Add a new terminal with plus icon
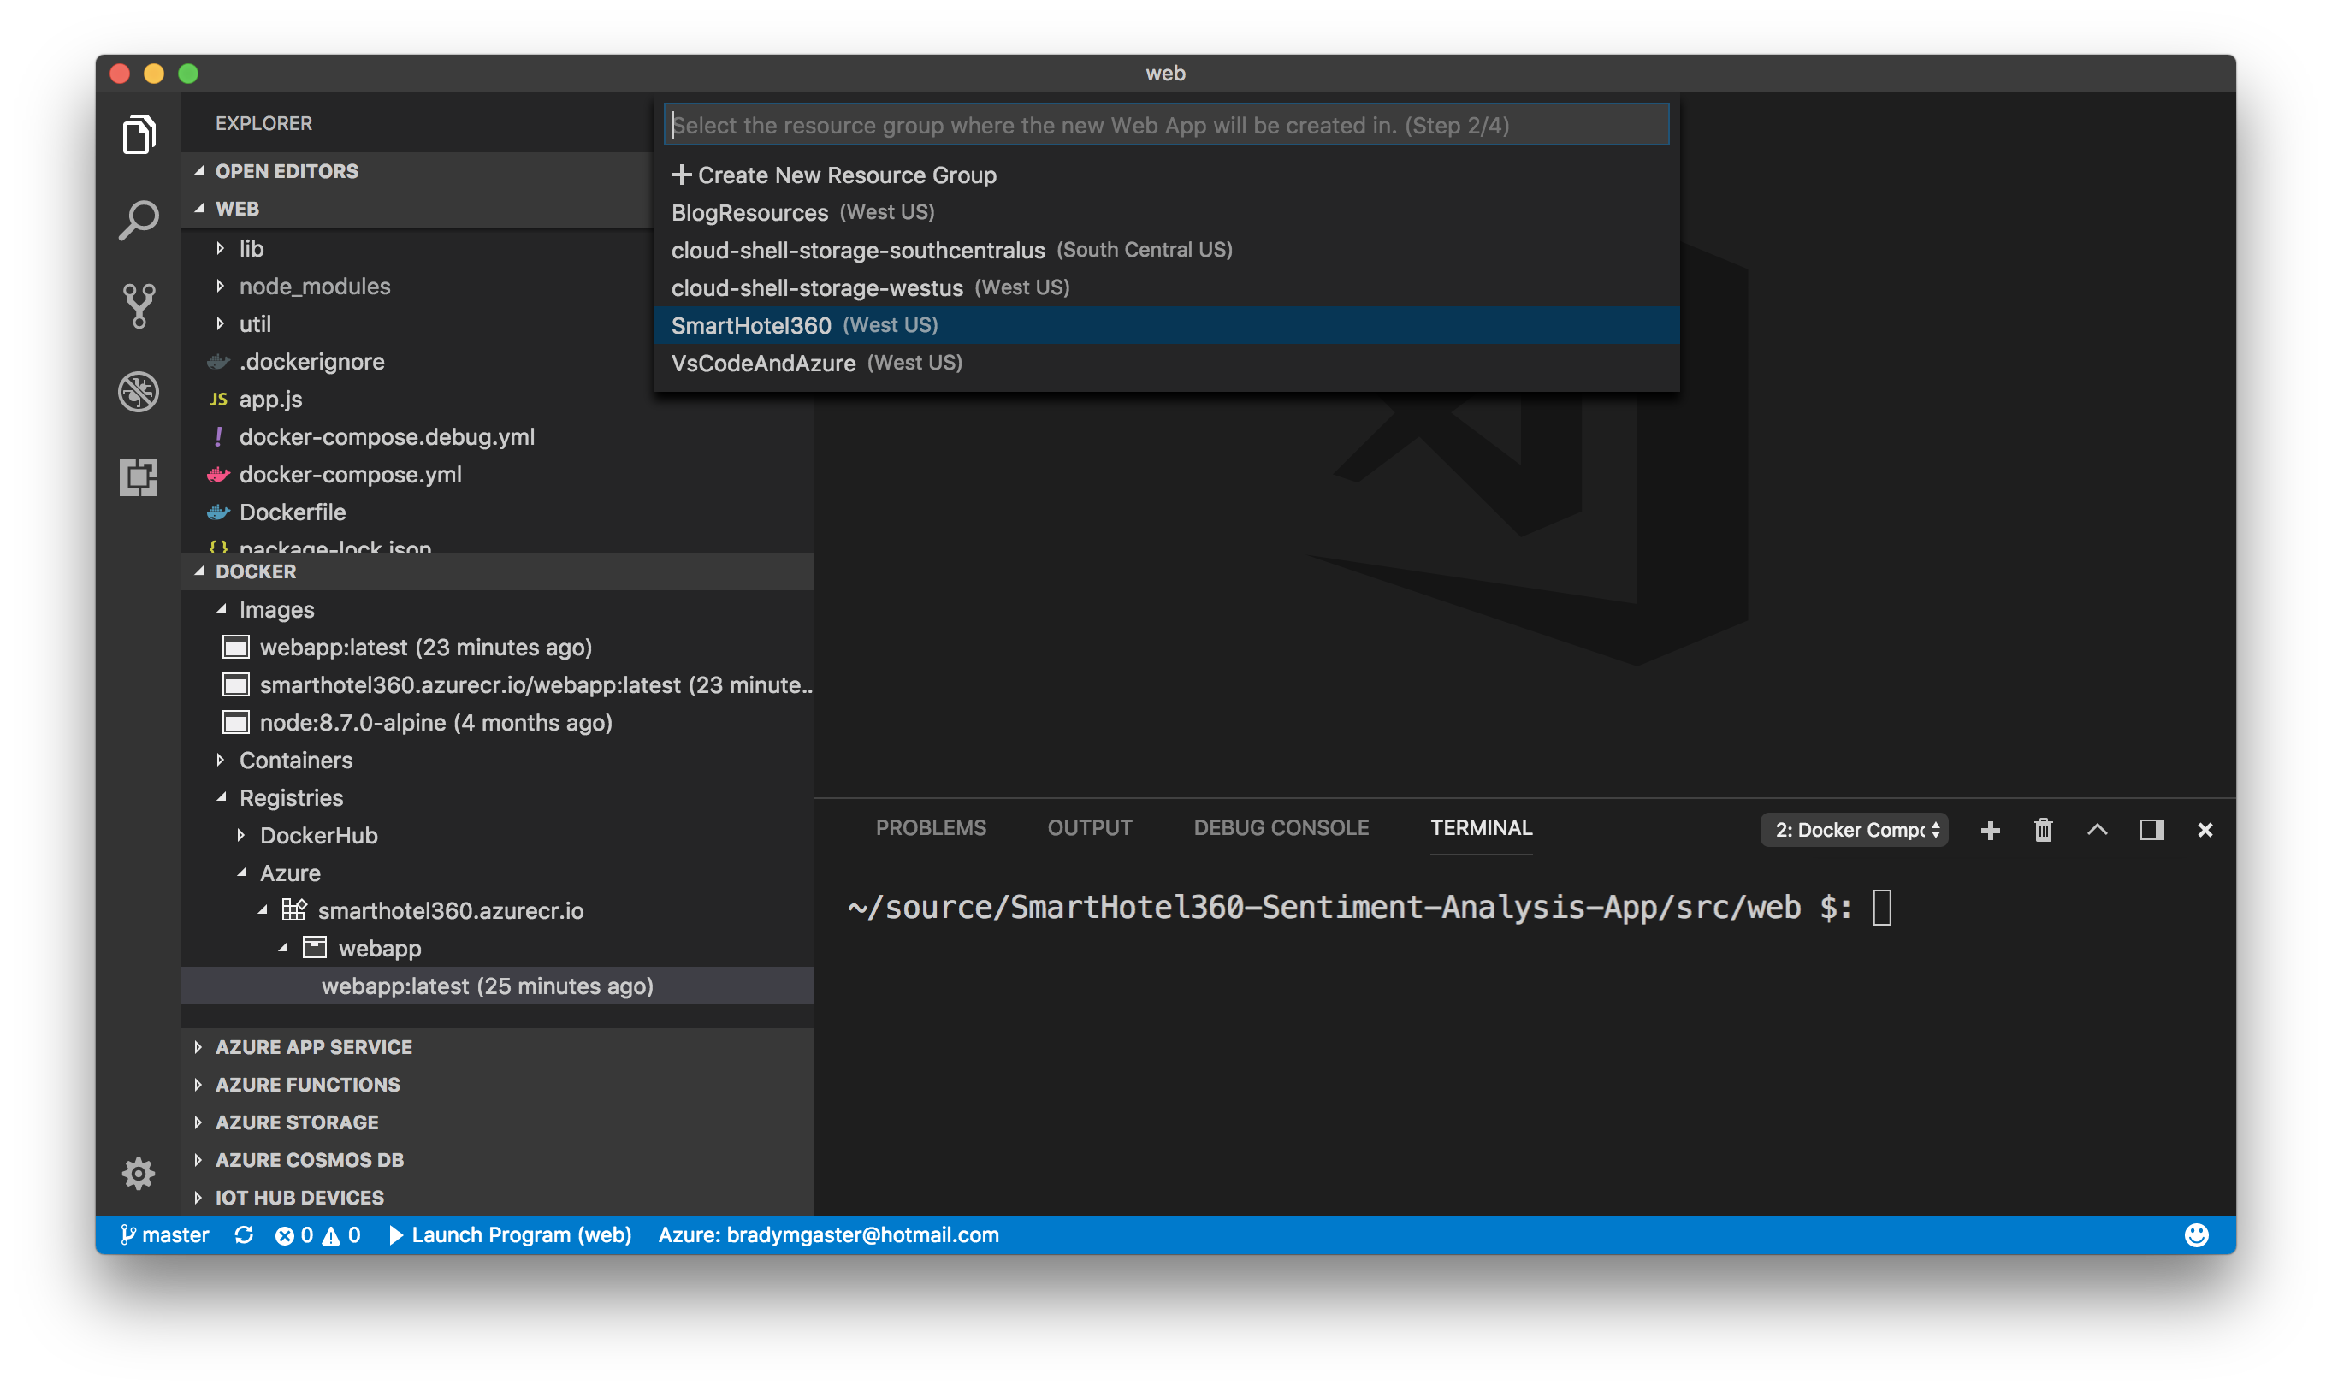The width and height of the screenshot is (2332, 1391). click(1990, 830)
